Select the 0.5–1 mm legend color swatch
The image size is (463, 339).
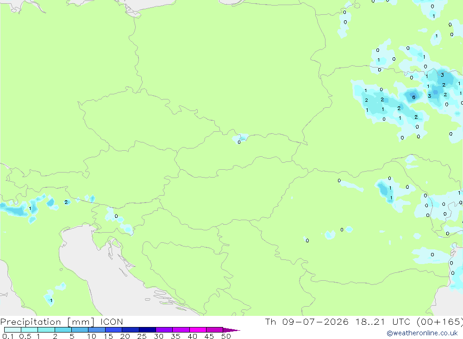click(30, 330)
